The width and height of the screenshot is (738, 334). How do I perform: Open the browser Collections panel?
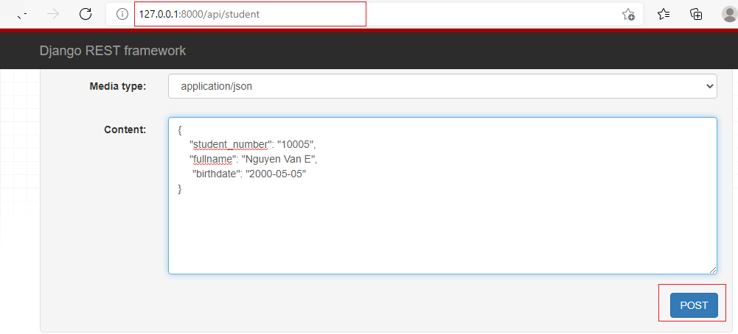695,14
